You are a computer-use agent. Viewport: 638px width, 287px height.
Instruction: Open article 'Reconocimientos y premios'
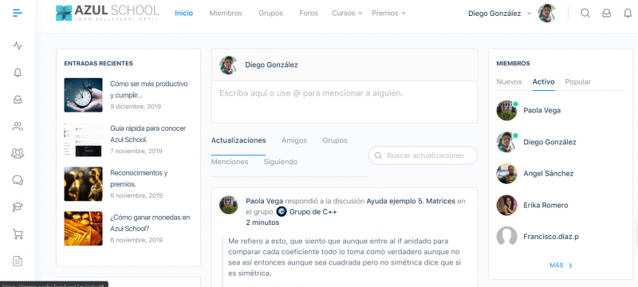(139, 179)
